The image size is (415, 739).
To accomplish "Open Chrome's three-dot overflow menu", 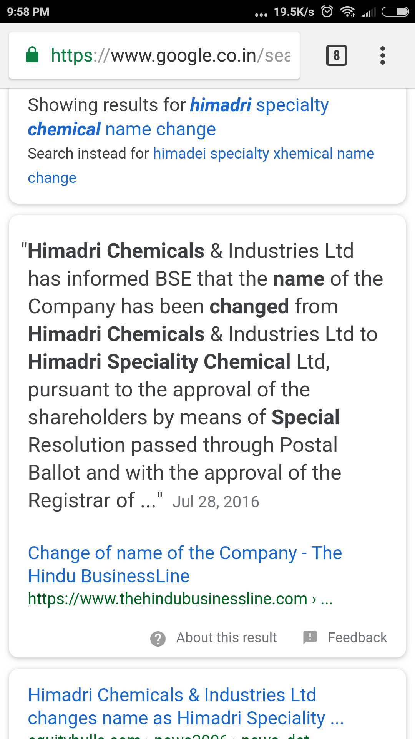I will point(382,55).
